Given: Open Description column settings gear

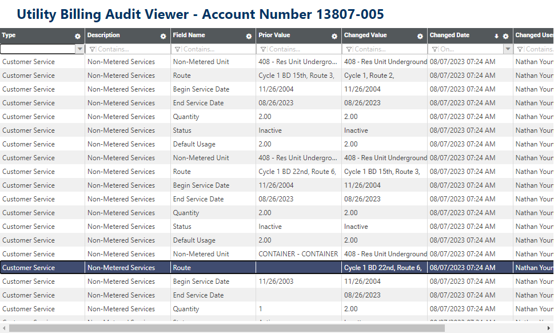Looking at the screenshot, I should click(x=163, y=36).
